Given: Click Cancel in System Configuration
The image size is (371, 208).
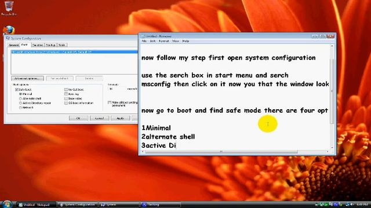Looking at the screenshot, I should pyautogui.click(x=99, y=118).
